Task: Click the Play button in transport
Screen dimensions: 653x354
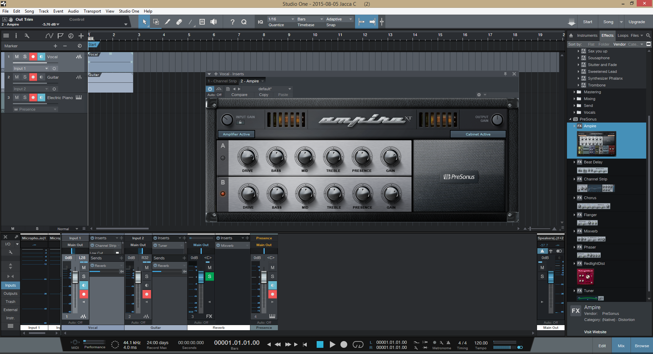Action: pos(332,344)
